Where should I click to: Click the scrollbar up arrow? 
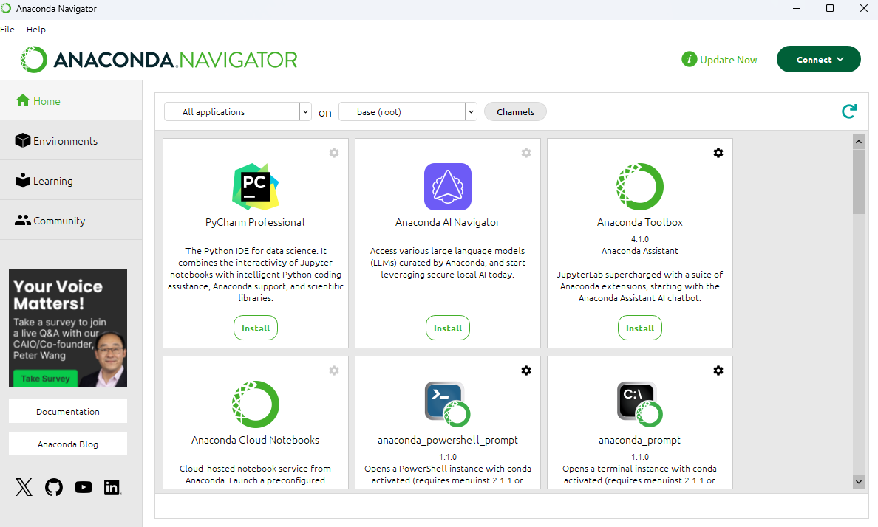coord(858,142)
